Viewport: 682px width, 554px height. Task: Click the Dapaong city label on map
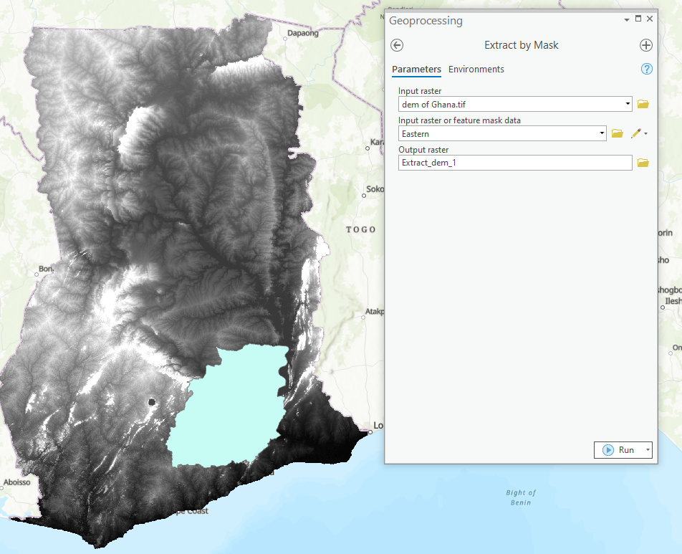click(302, 33)
